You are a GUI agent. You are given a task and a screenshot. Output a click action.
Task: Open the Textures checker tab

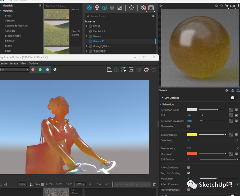pyautogui.click(x=119, y=8)
